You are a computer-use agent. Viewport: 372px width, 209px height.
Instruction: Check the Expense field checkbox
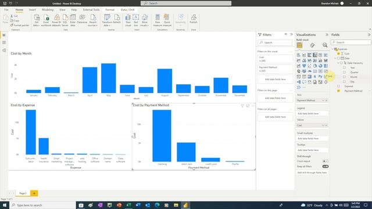point(338,87)
